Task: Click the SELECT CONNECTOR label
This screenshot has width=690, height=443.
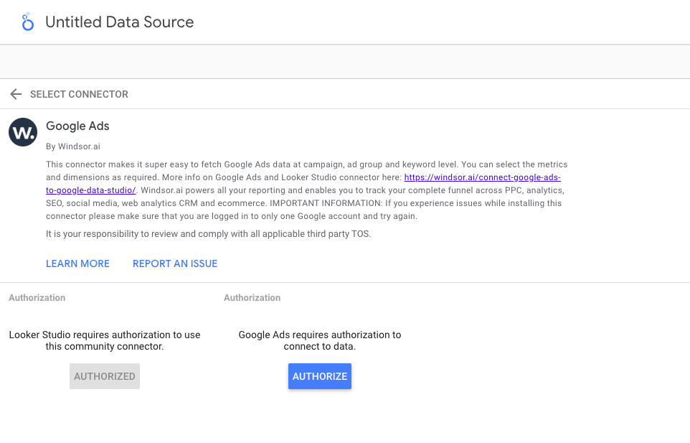Action: click(79, 94)
